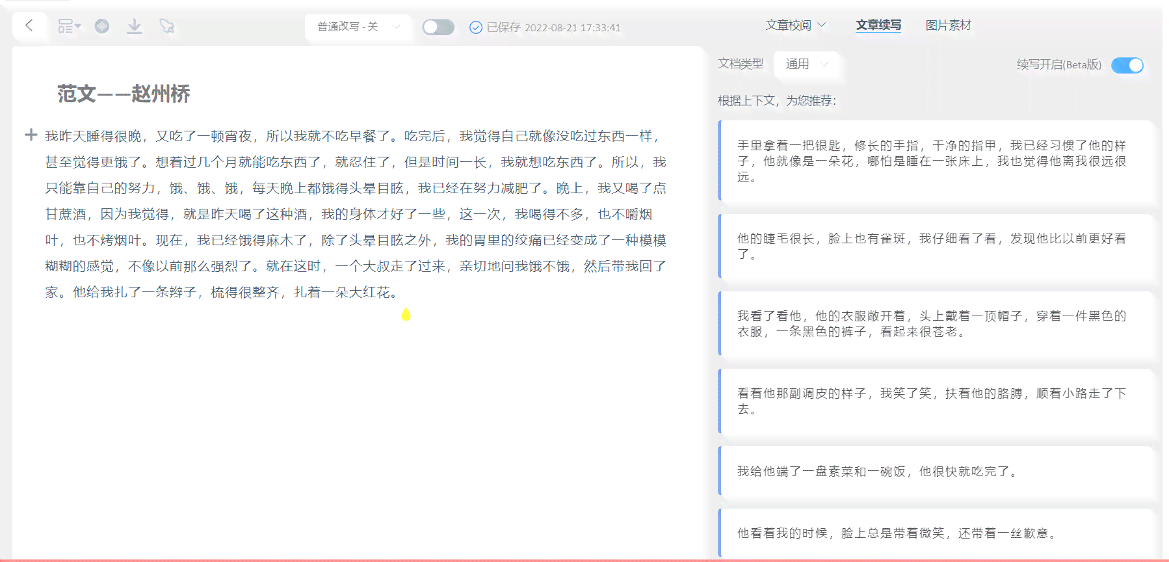Viewport: 1169px width, 562px height.
Task: Click the 范文——赵州桥 title field
Action: [x=124, y=94]
